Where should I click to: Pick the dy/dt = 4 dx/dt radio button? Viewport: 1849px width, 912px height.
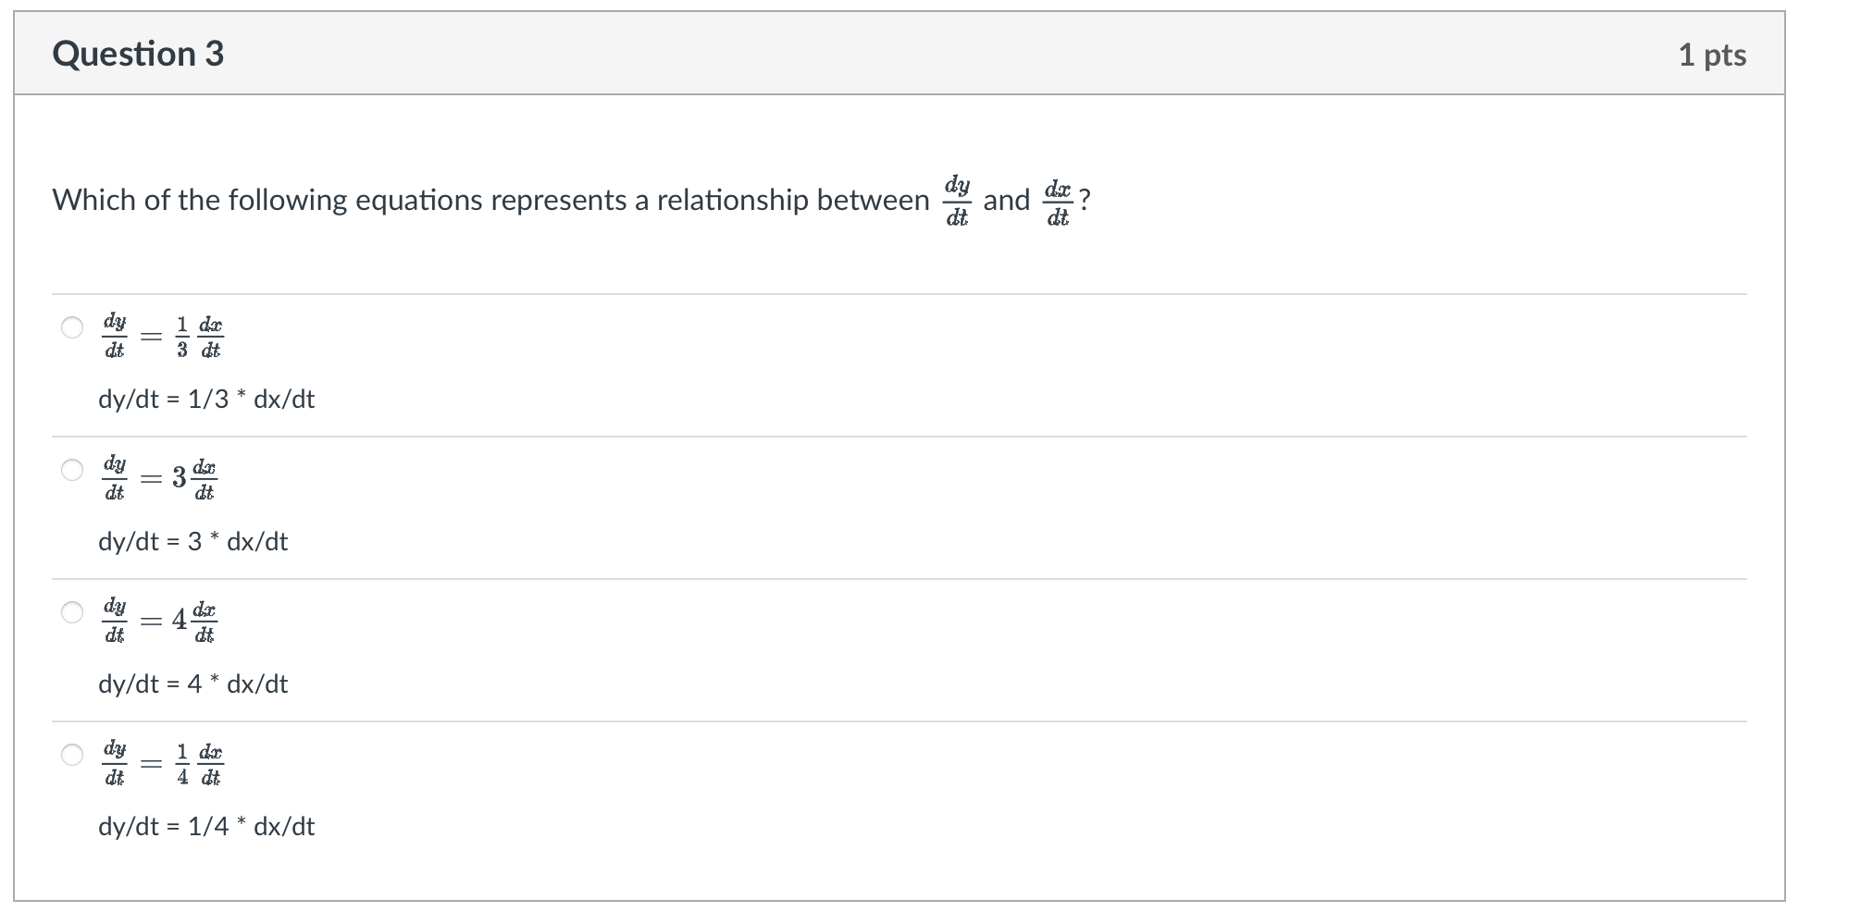pyautogui.click(x=72, y=612)
